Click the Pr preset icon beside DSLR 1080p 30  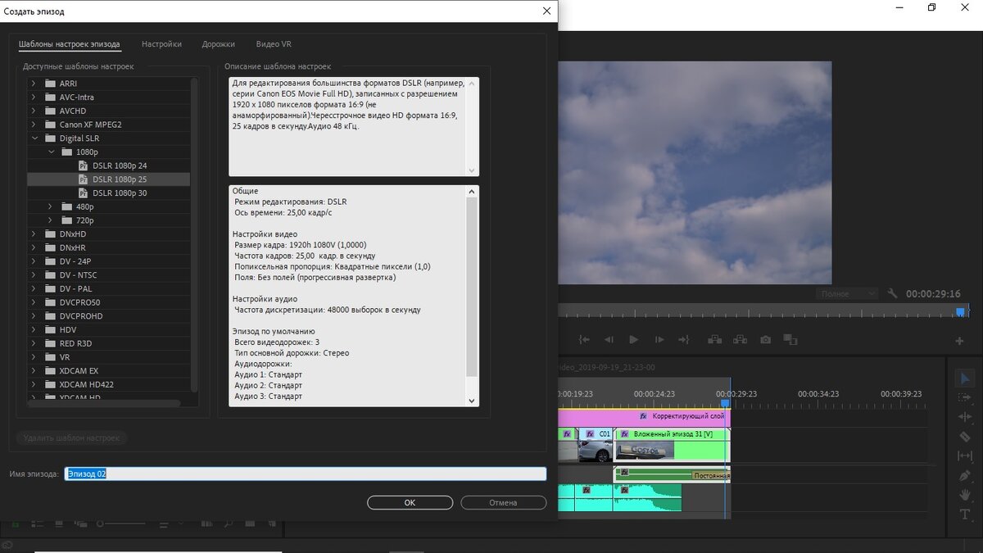pos(83,193)
